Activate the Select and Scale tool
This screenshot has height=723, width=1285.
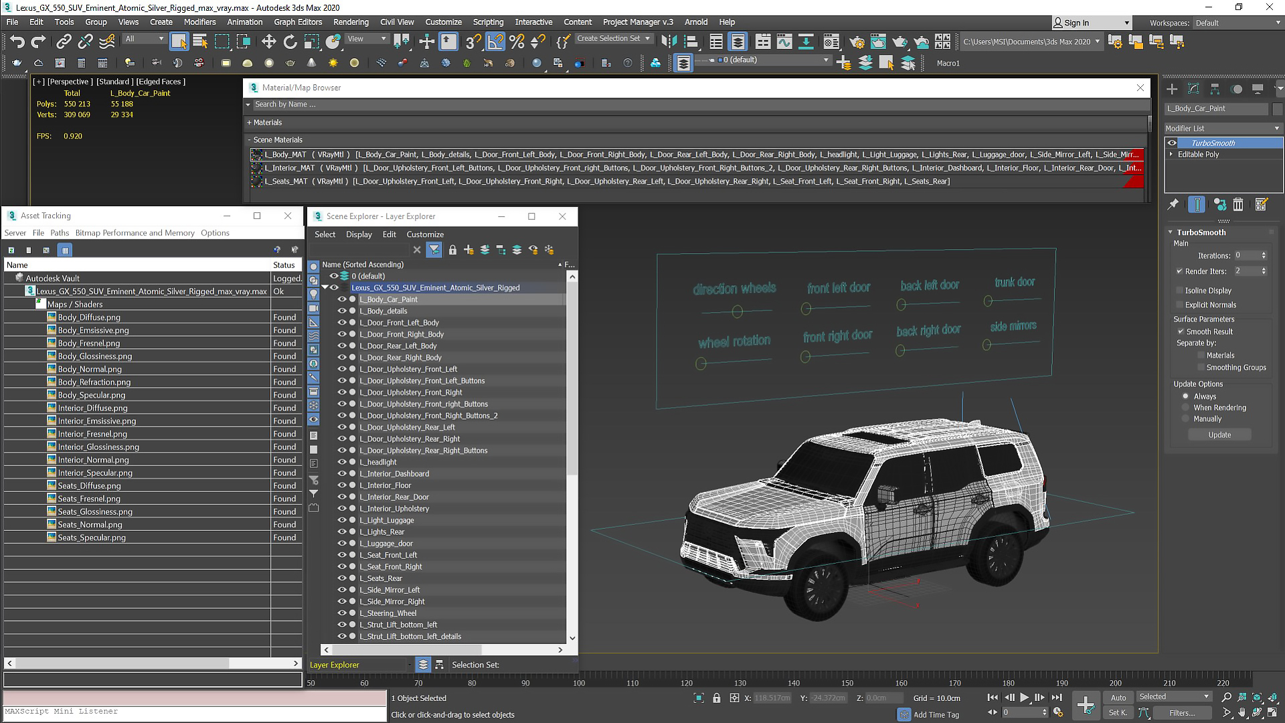coord(311,42)
